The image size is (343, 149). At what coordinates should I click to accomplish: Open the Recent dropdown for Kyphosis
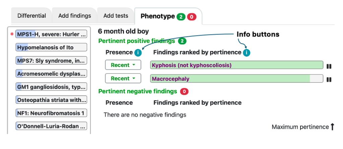pos(123,65)
